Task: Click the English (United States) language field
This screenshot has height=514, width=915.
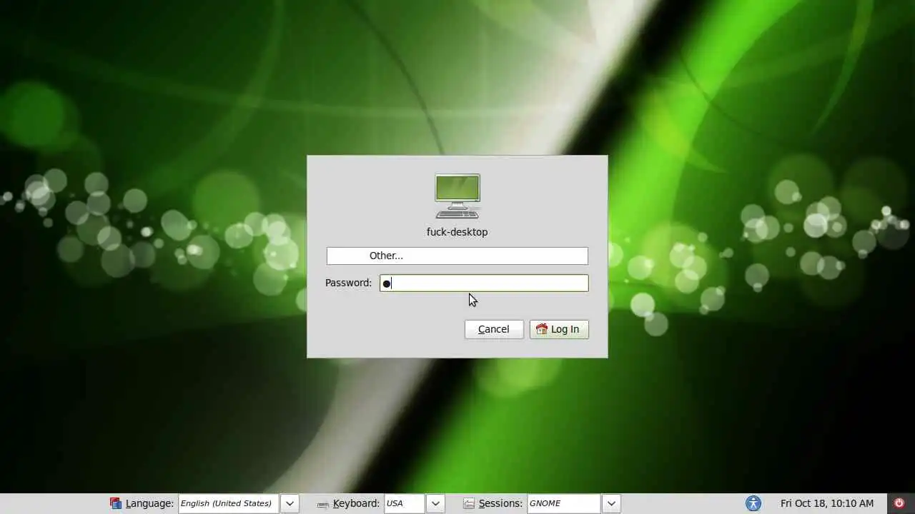Action: 229,503
